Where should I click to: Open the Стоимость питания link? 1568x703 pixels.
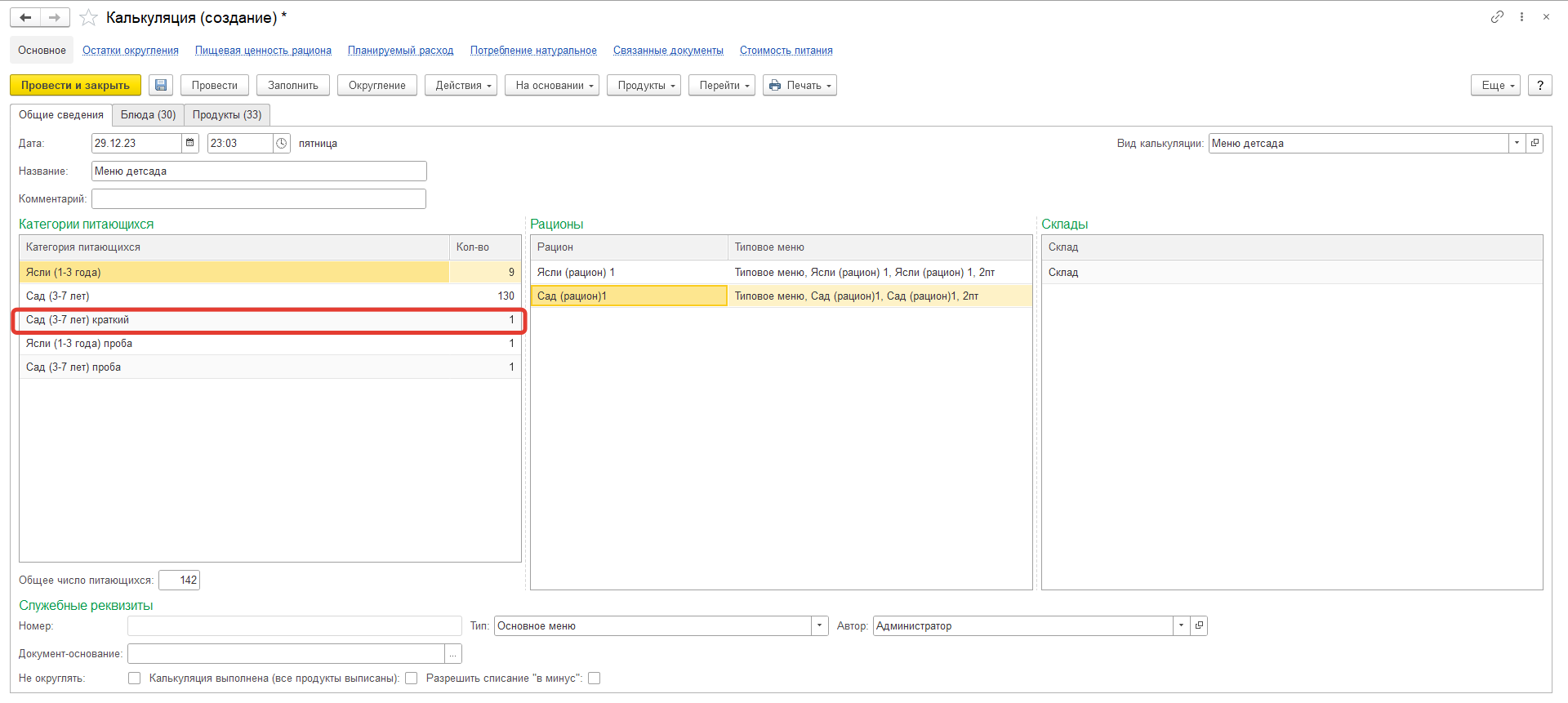786,51
